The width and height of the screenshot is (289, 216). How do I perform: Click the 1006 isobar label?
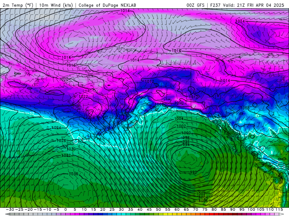click(x=203, y=201)
